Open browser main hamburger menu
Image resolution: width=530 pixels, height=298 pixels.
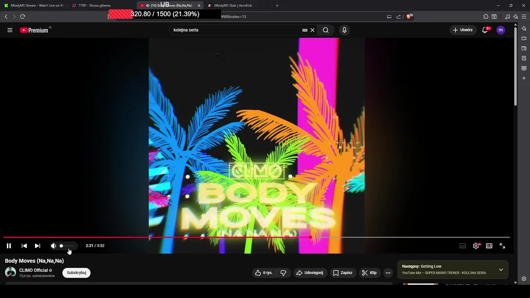(x=524, y=17)
